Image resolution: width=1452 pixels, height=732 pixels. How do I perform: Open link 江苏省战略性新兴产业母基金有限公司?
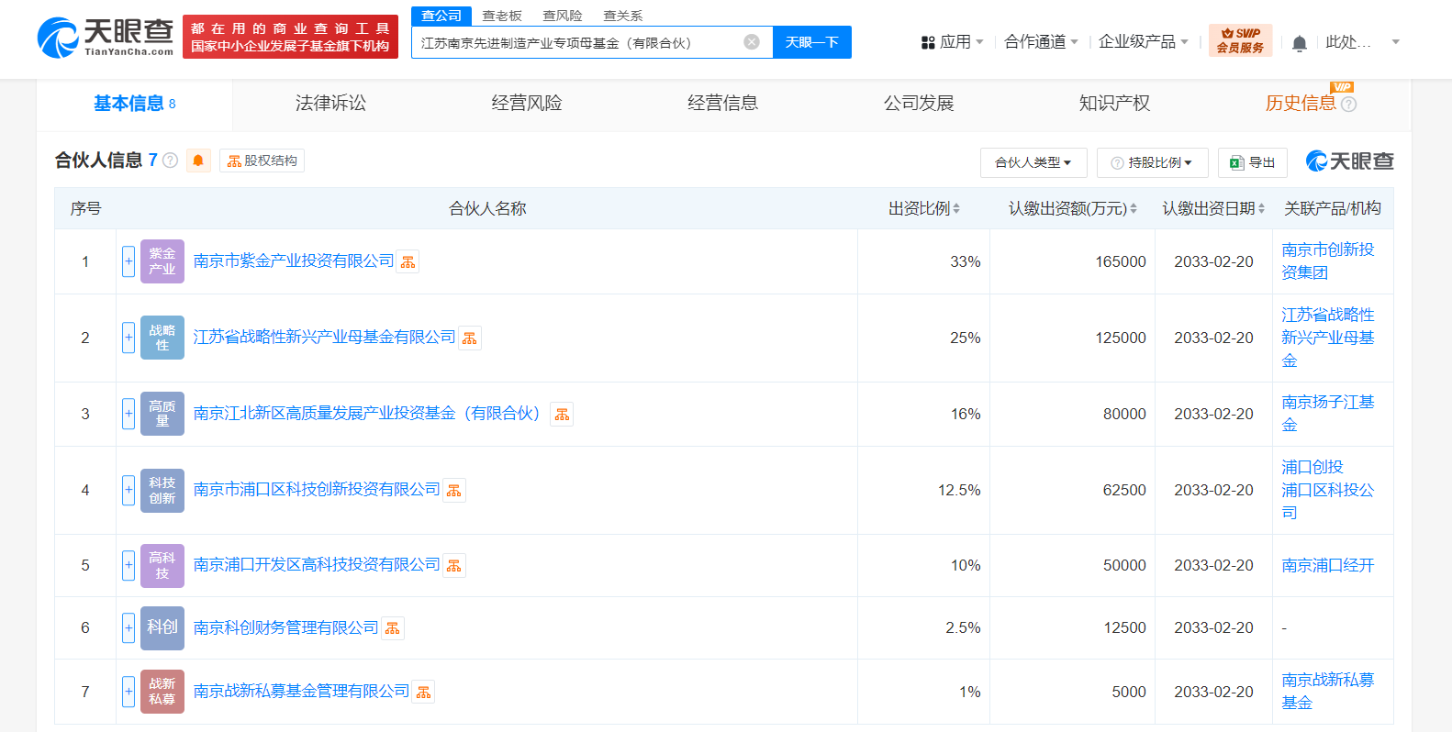[x=324, y=338]
